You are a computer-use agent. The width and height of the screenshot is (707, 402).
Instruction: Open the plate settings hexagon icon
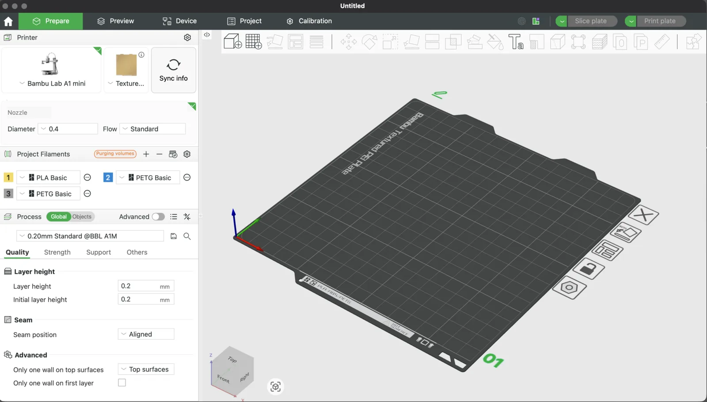(570, 288)
